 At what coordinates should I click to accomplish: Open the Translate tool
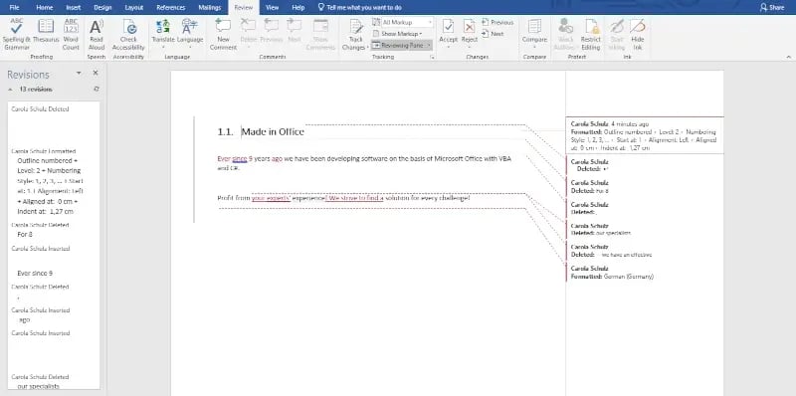point(163,34)
